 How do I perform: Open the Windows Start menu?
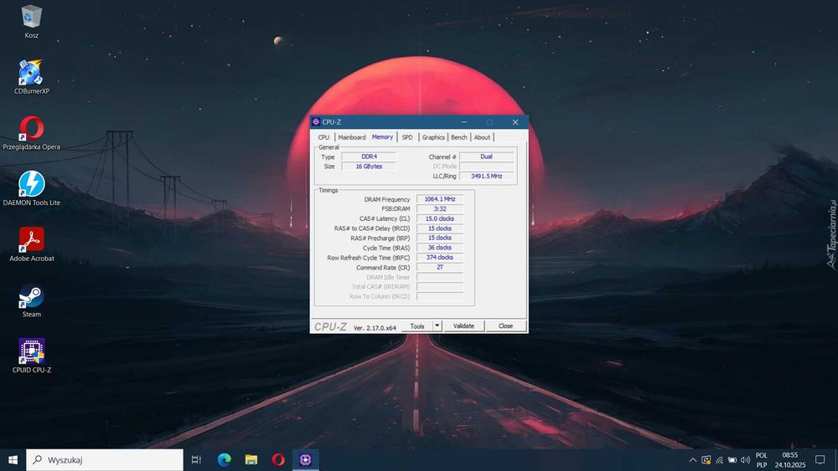point(13,459)
